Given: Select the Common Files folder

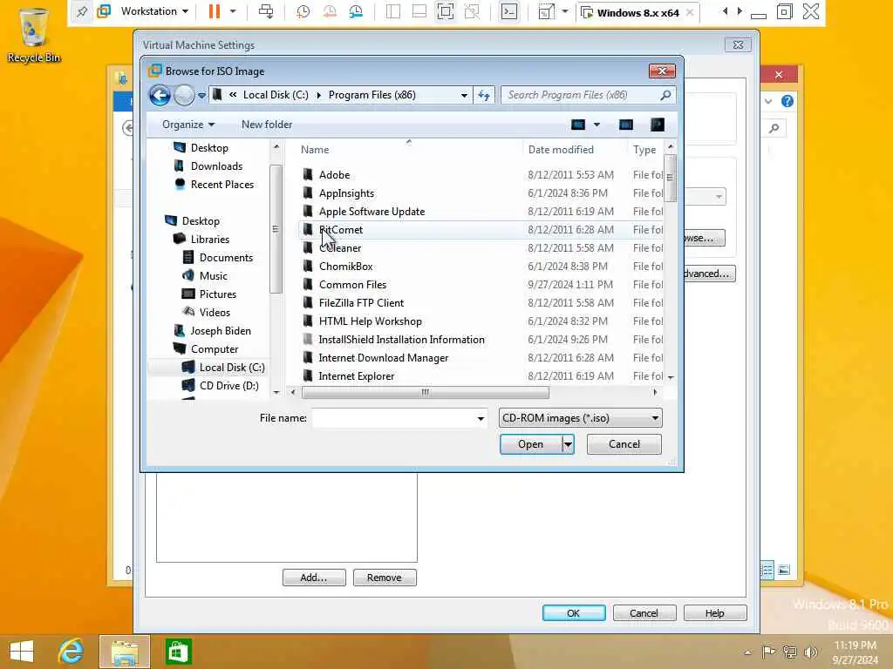Looking at the screenshot, I should click(x=352, y=285).
